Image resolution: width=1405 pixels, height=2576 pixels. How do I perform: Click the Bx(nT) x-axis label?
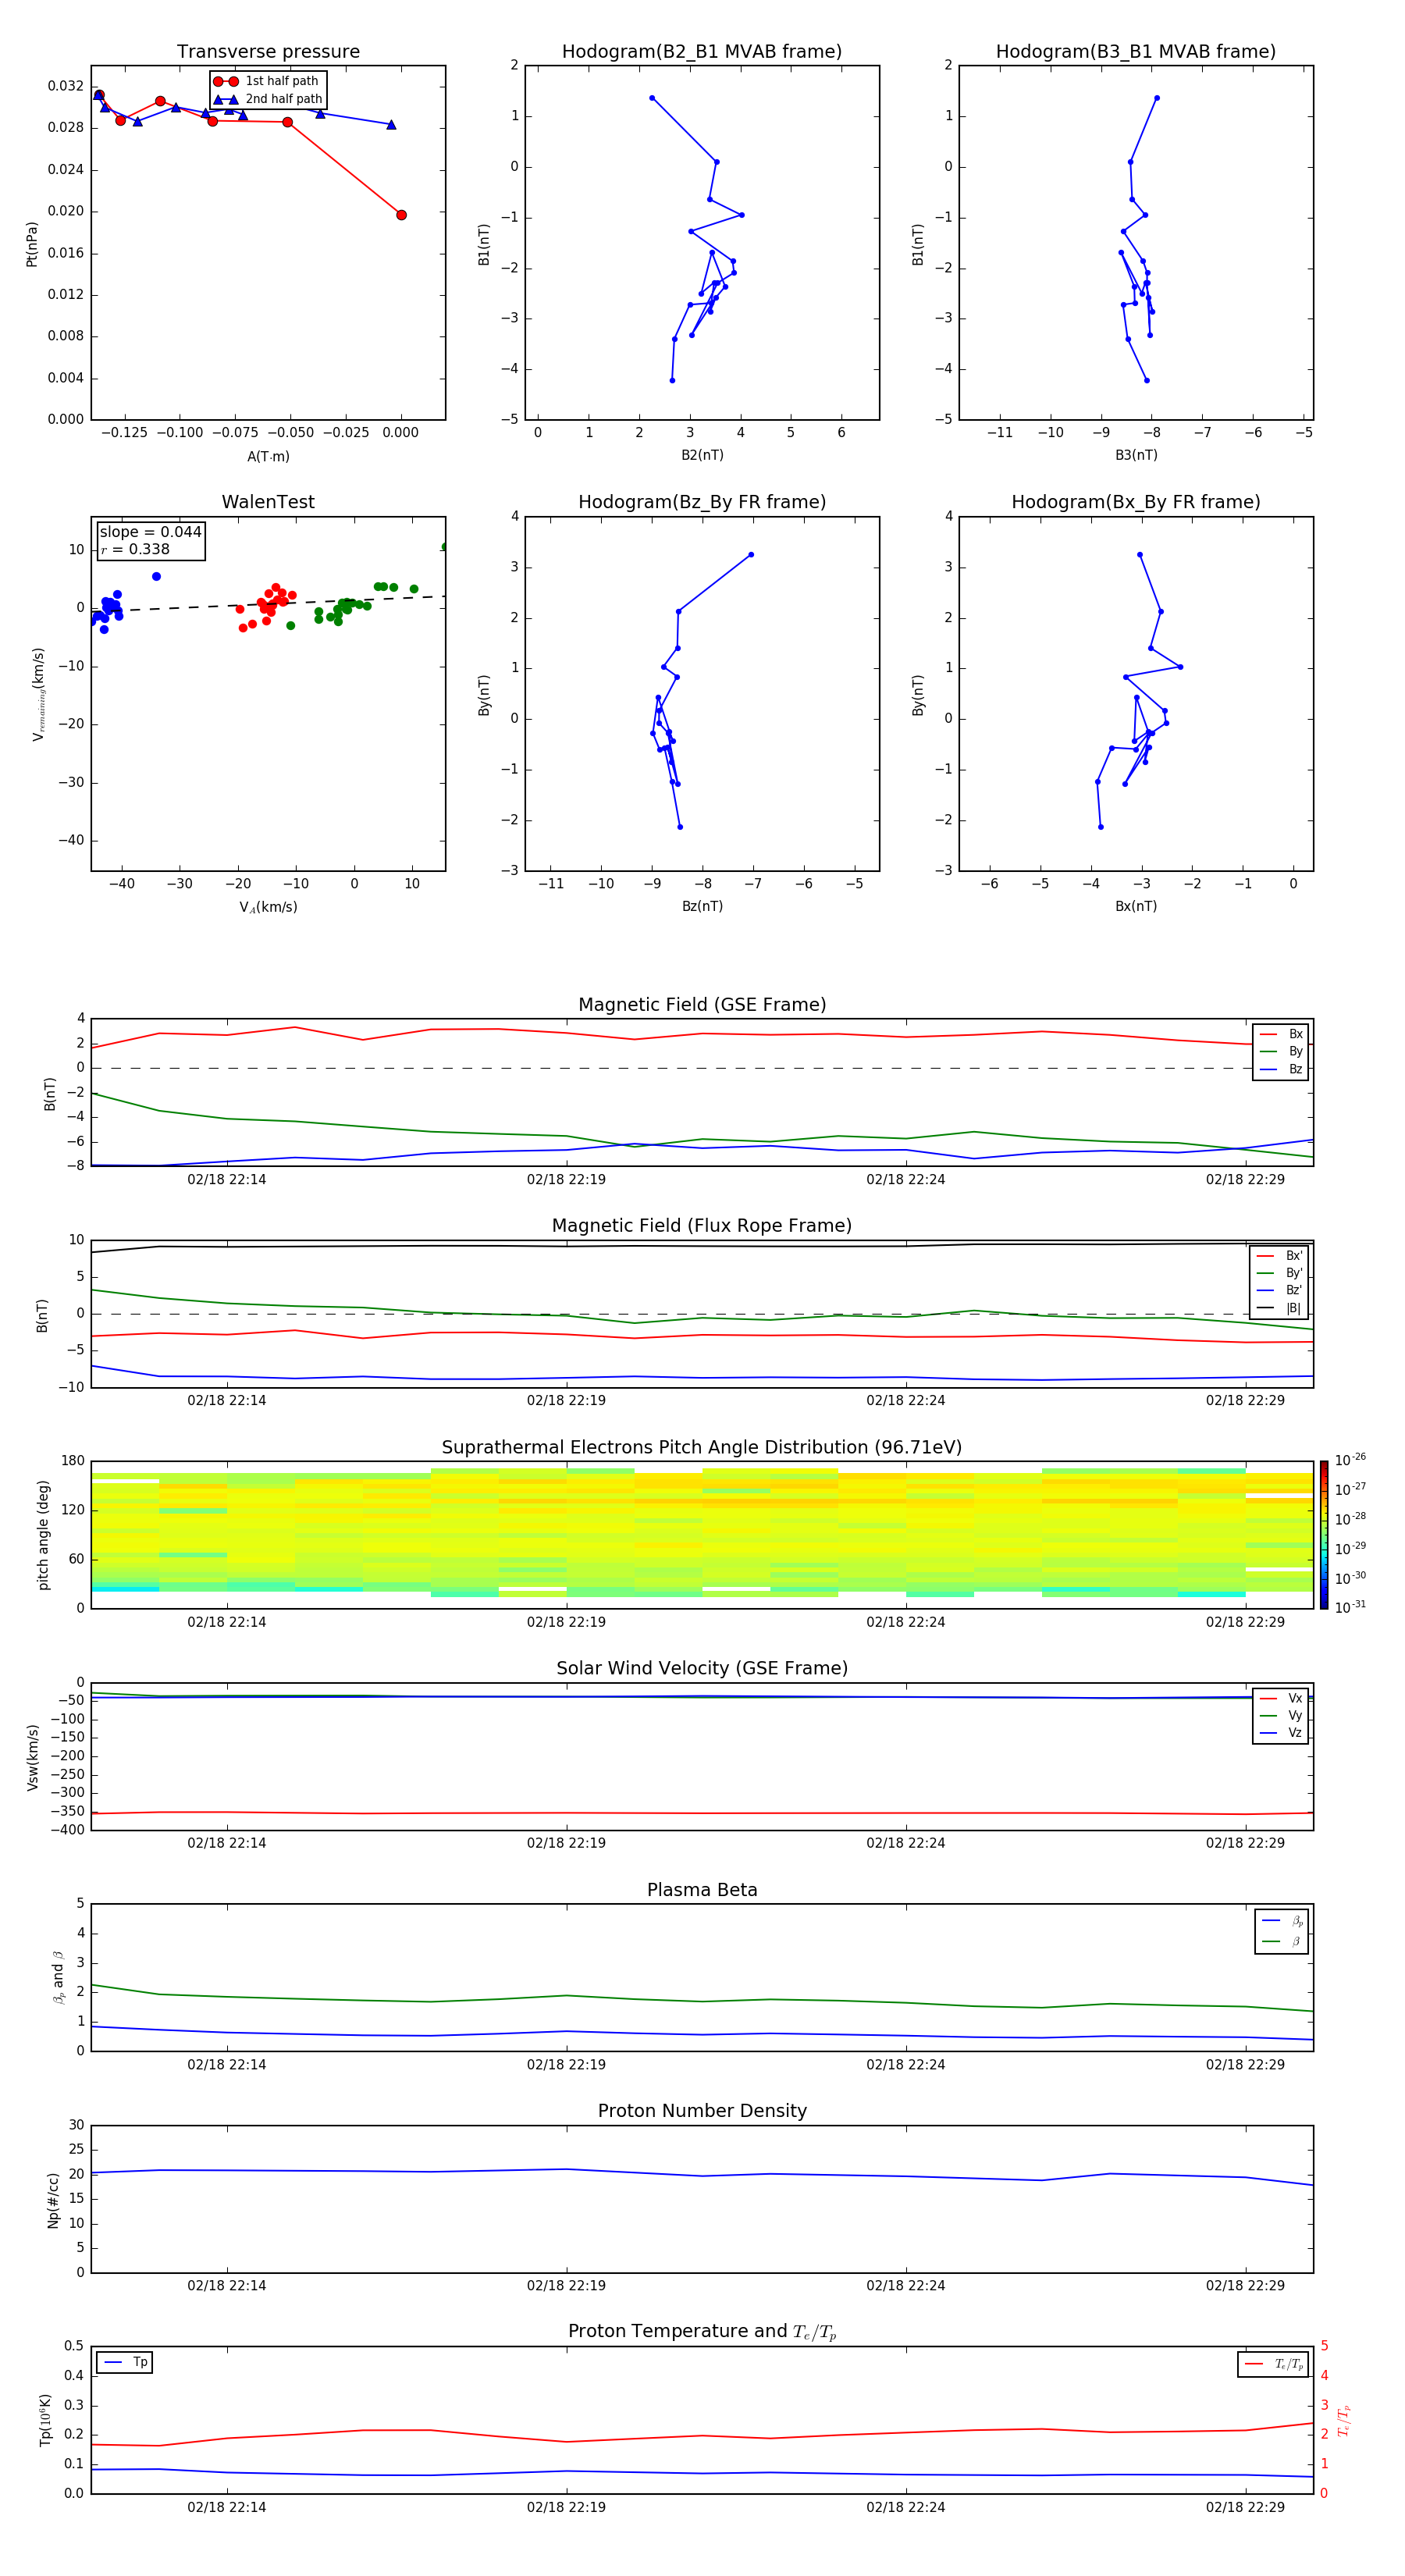(1136, 906)
